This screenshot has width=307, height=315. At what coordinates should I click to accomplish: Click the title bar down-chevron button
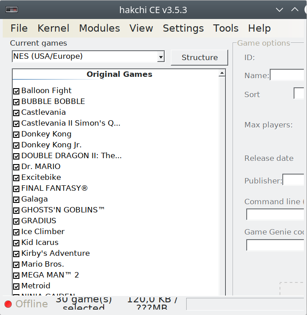pos(280,9)
